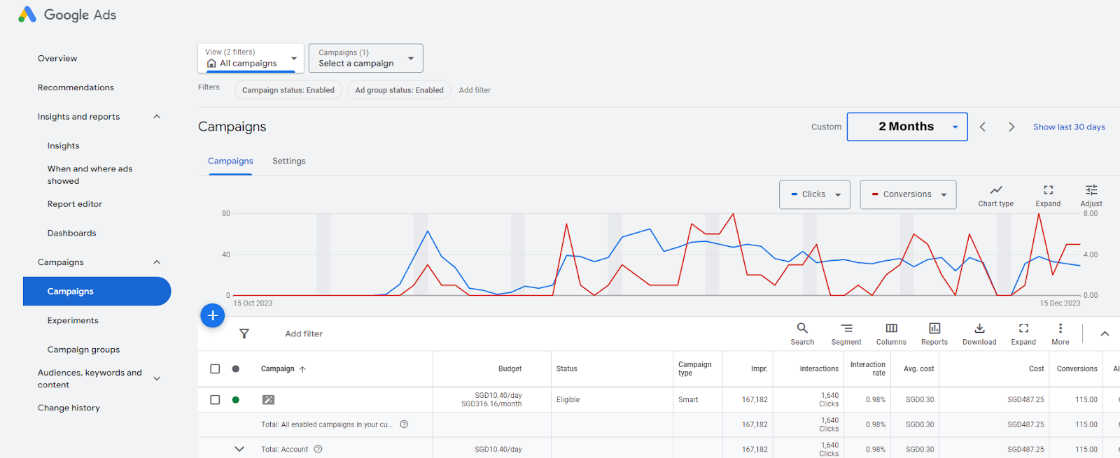Sort by the Conversions column header

pyautogui.click(x=1077, y=368)
